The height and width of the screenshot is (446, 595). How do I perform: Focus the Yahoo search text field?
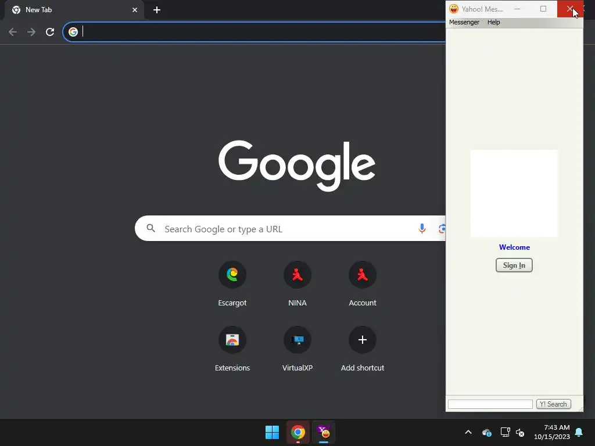pyautogui.click(x=490, y=404)
